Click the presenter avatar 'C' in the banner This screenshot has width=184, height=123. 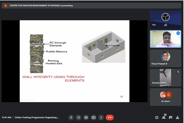pos(6,6)
